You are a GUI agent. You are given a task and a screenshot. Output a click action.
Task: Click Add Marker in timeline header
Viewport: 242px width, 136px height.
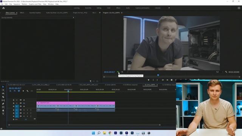click(x=23, y=91)
